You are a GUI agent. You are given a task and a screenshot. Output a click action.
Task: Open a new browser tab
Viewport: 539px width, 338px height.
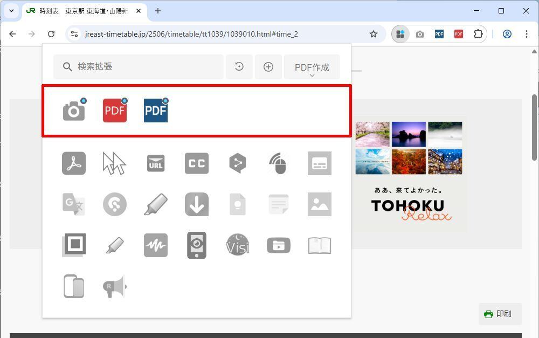click(158, 11)
